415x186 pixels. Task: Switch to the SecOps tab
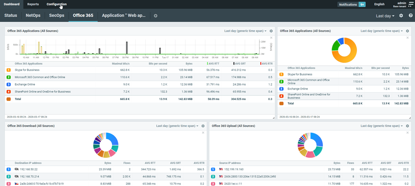pyautogui.click(x=56, y=16)
